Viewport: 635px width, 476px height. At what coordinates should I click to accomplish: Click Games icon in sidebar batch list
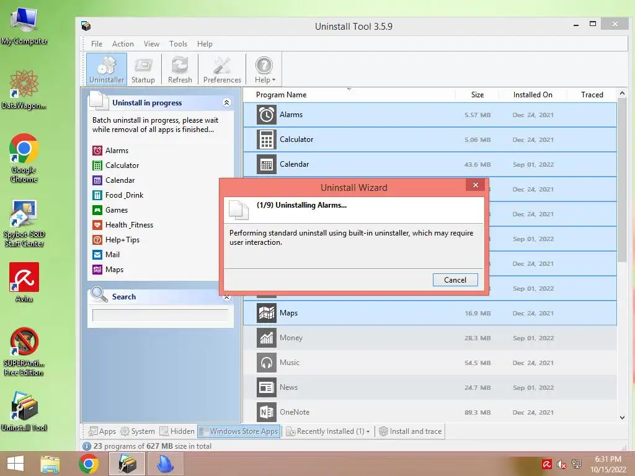[x=97, y=210]
